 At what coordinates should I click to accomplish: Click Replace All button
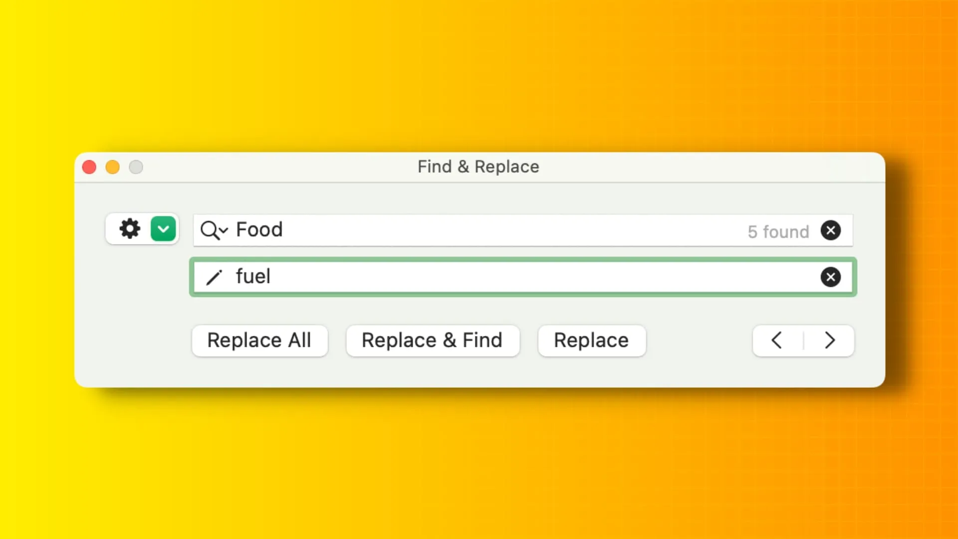point(259,340)
